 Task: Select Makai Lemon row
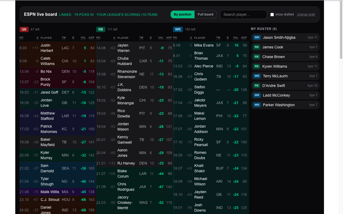[x=211, y=116]
